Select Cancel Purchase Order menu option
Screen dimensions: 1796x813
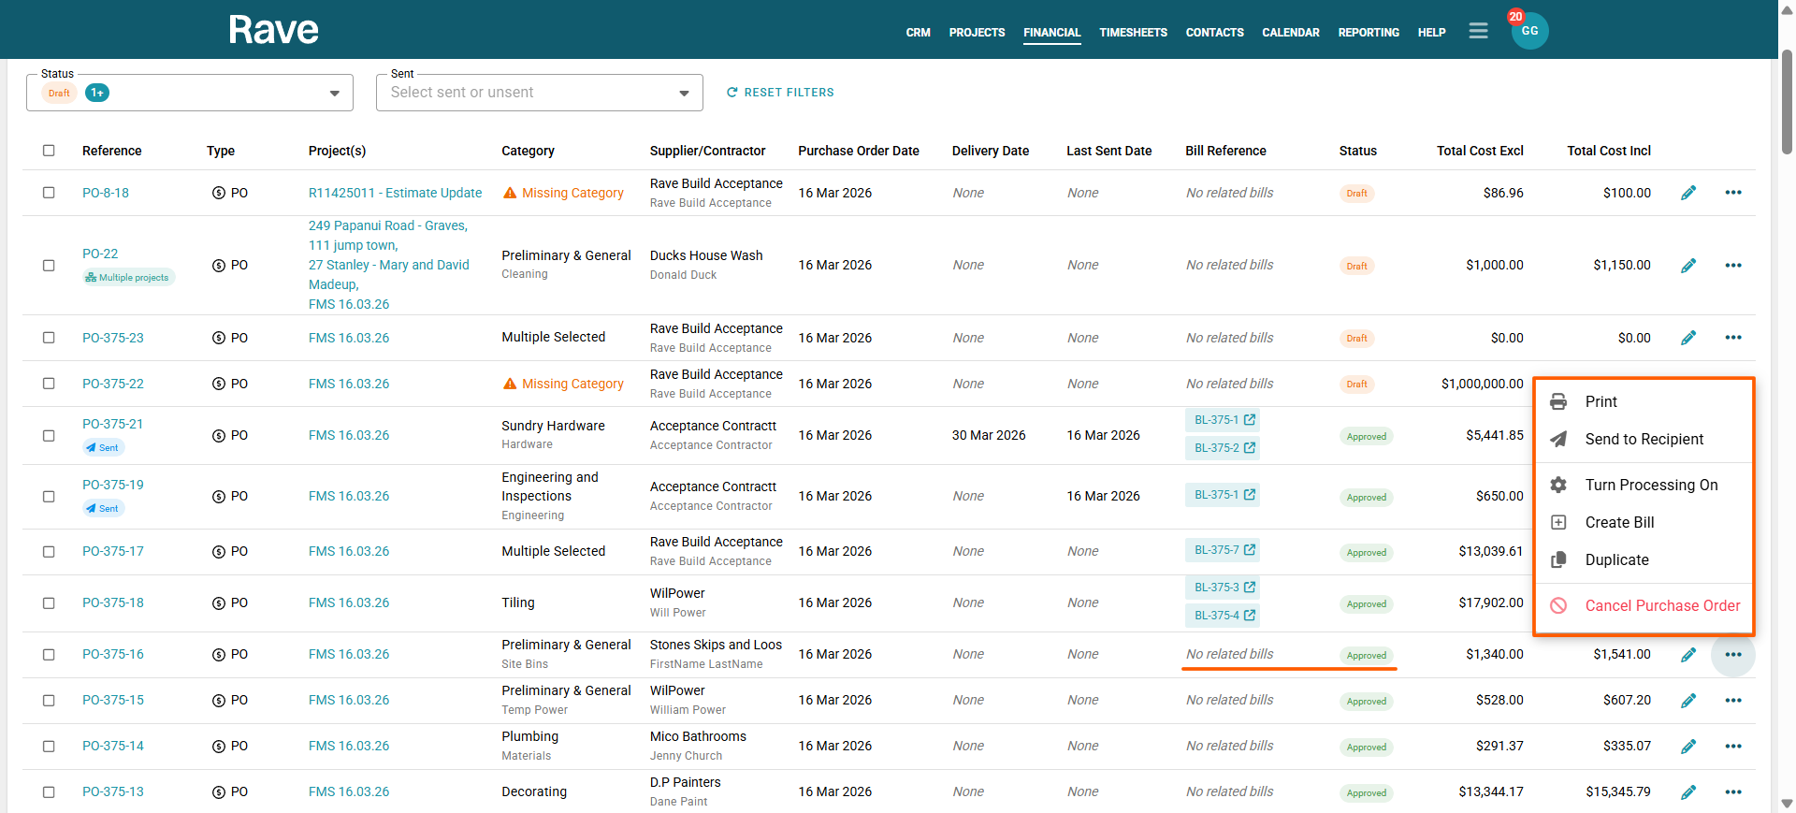pyautogui.click(x=1661, y=606)
